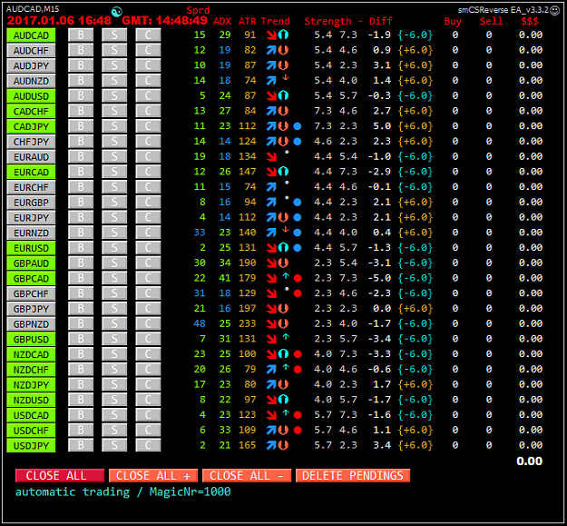Click the AUDCAD,M15 chart title
The width and height of the screenshot is (567, 526).
point(33,9)
